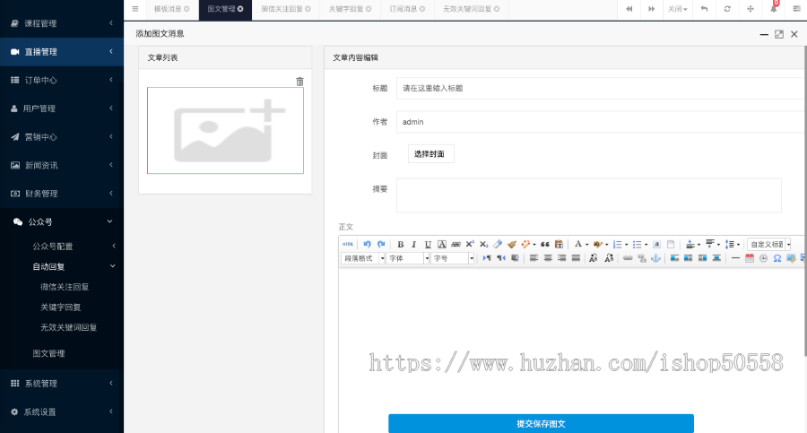Toggle underline formatting
This screenshot has height=433, width=807.
428,244
